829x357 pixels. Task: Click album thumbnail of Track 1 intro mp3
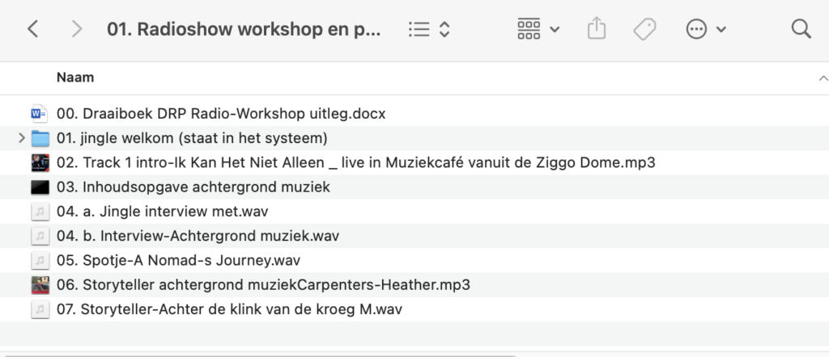(39, 162)
